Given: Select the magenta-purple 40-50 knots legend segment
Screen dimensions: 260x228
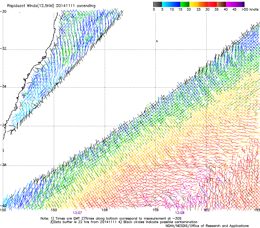Looking at the screenshot, I should (x=235, y=4).
